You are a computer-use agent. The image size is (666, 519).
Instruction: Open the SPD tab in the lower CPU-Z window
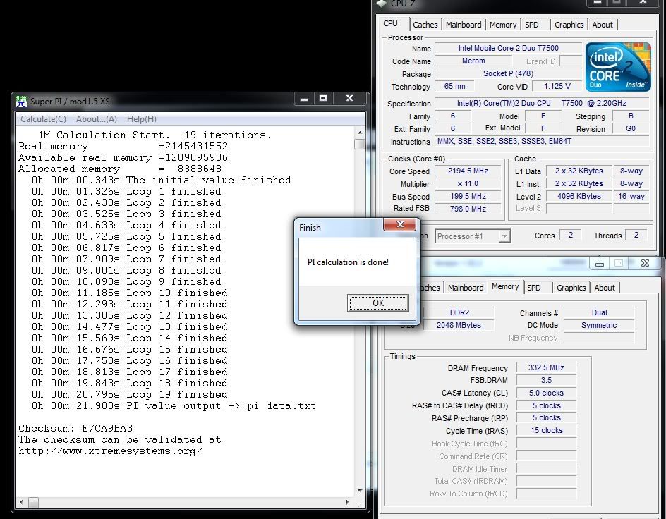(534, 288)
